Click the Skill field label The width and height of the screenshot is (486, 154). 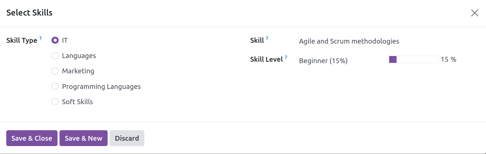coord(257,40)
